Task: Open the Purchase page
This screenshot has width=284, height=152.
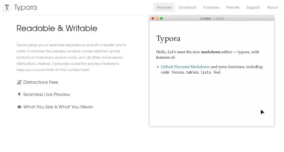Action: coord(211,7)
